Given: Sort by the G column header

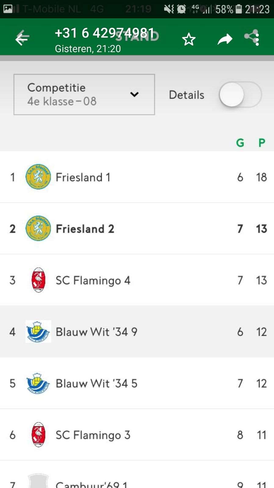Looking at the screenshot, I should pyautogui.click(x=240, y=143).
